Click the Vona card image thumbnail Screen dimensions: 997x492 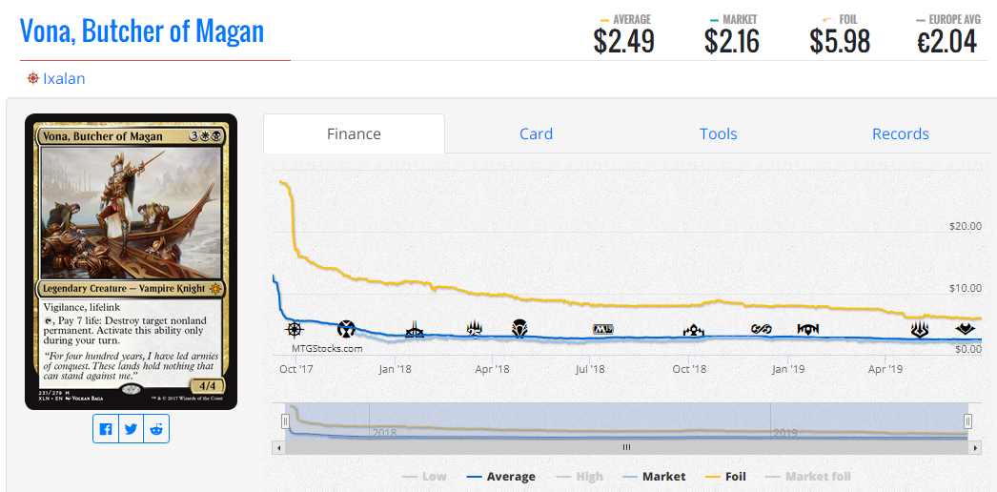[x=131, y=262]
